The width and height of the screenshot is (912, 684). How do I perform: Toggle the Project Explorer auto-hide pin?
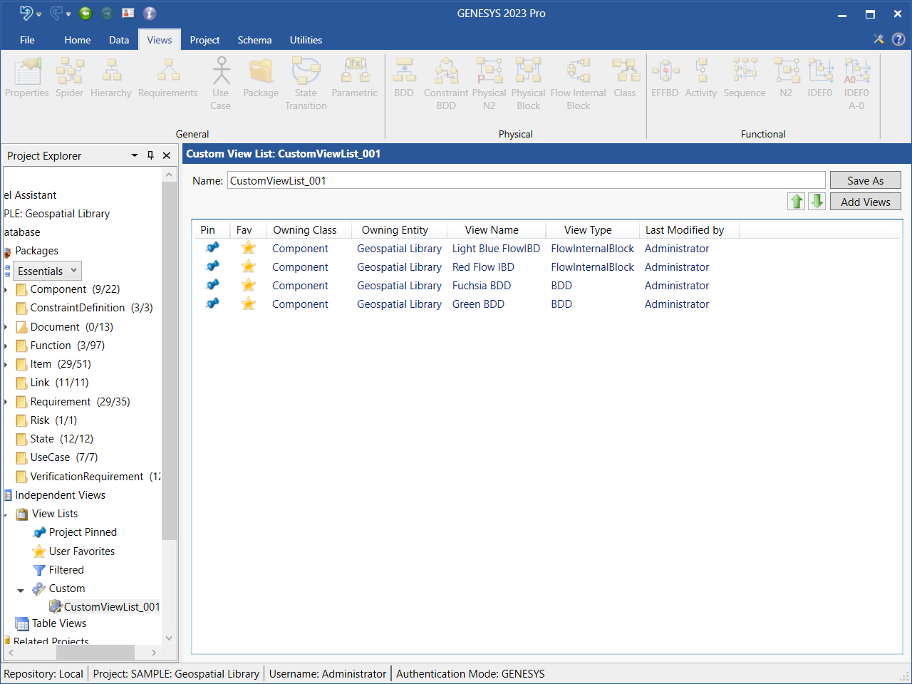150,155
